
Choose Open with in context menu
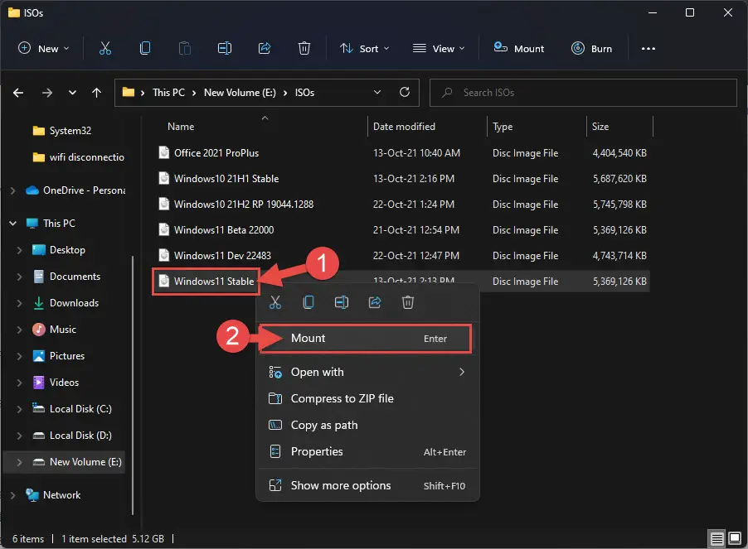[x=367, y=372]
